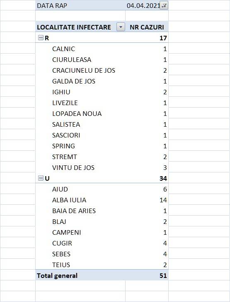230x302 pixels.
Task: Select the CUGIR row label
Action: 62,243
